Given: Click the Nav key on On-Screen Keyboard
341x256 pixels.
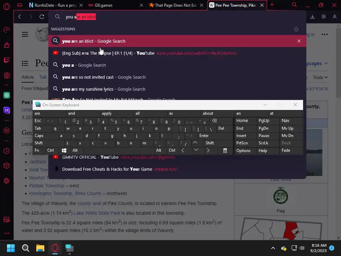Looking at the screenshot, I should 291,121.
